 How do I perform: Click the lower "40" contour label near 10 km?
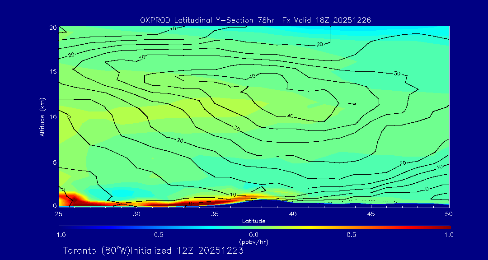coord(290,116)
